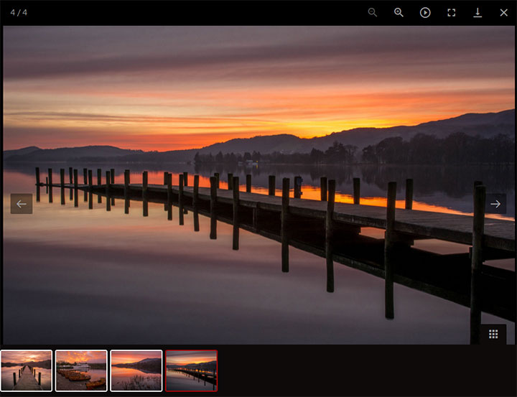Go to the previous photo
Viewport: 517px width, 397px height.
pyautogui.click(x=22, y=204)
